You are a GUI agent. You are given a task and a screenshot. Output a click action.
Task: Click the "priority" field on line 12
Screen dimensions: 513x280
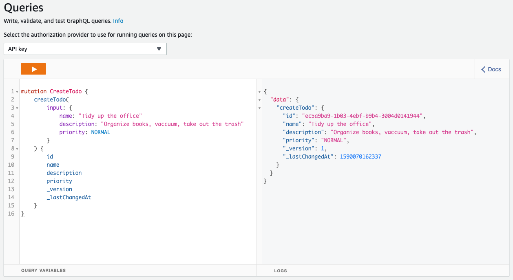pos(59,181)
